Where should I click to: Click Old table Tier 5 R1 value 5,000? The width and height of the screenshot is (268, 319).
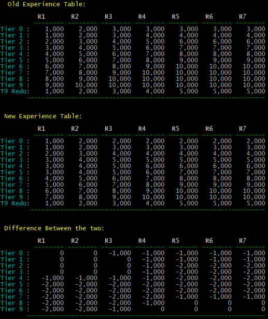coord(54,60)
